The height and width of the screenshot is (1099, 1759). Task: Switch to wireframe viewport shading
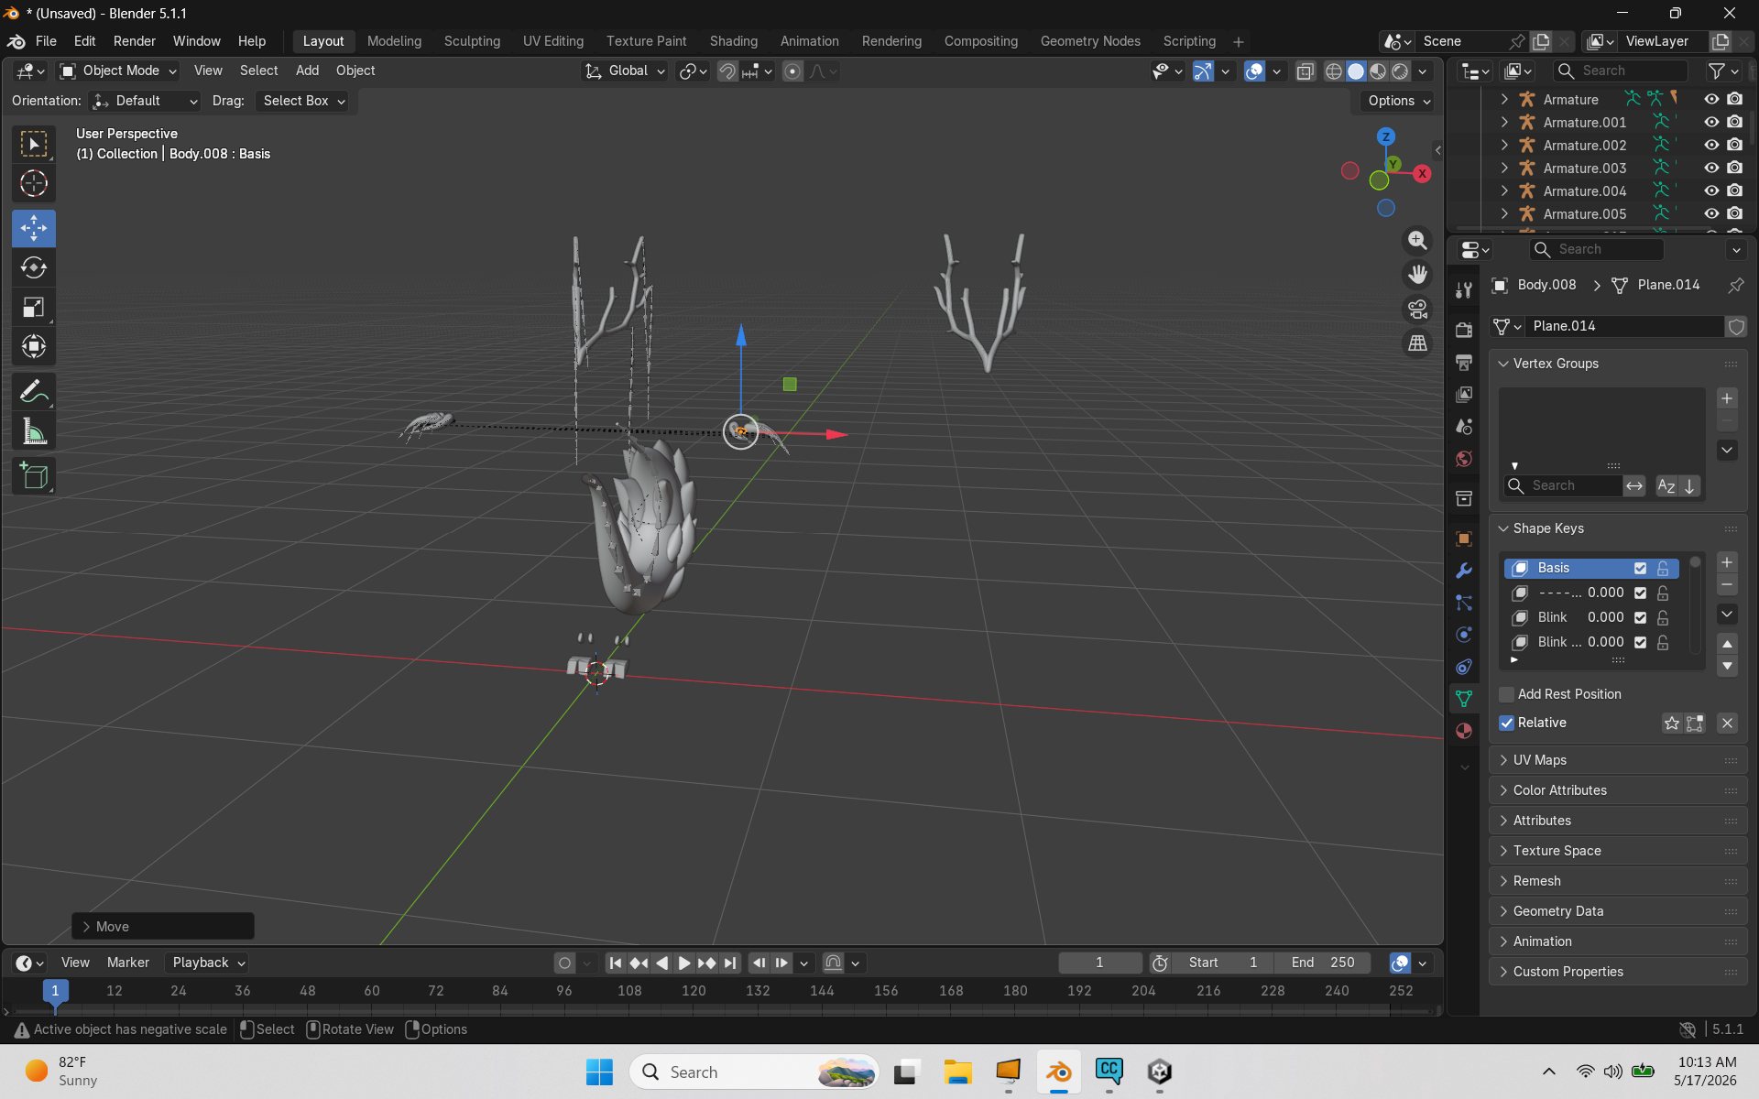[1334, 71]
